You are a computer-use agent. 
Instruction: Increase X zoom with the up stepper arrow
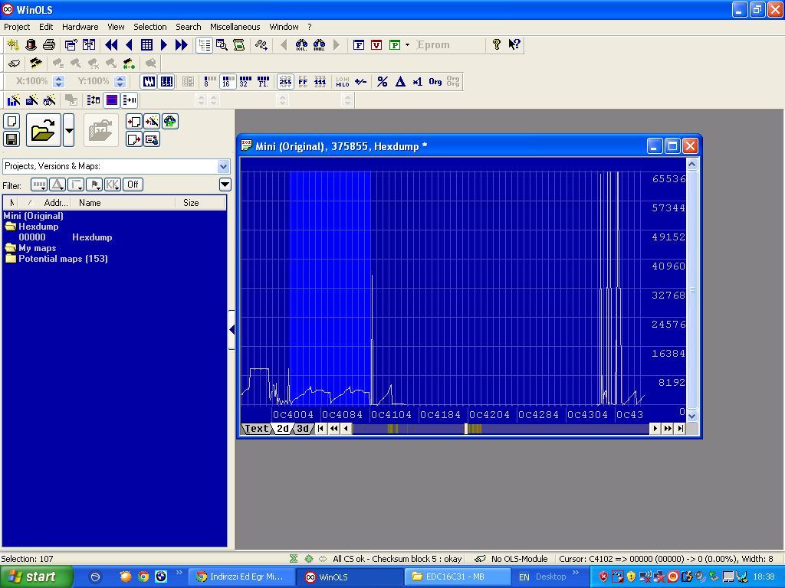59,78
